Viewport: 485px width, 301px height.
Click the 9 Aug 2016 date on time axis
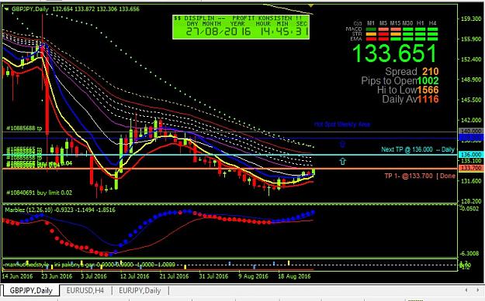tap(253, 276)
